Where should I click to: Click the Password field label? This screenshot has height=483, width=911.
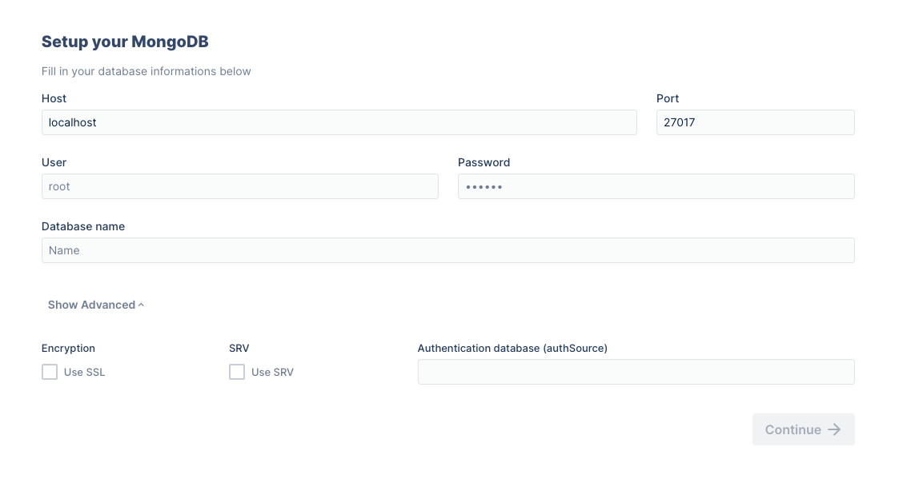[484, 162]
